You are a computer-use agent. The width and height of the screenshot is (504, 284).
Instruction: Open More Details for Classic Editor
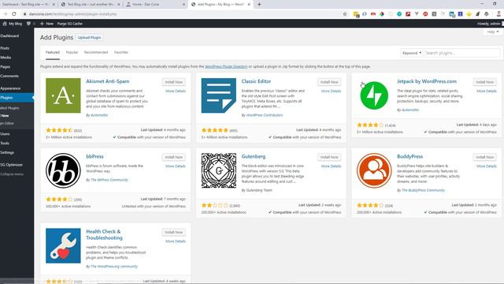pos(331,92)
